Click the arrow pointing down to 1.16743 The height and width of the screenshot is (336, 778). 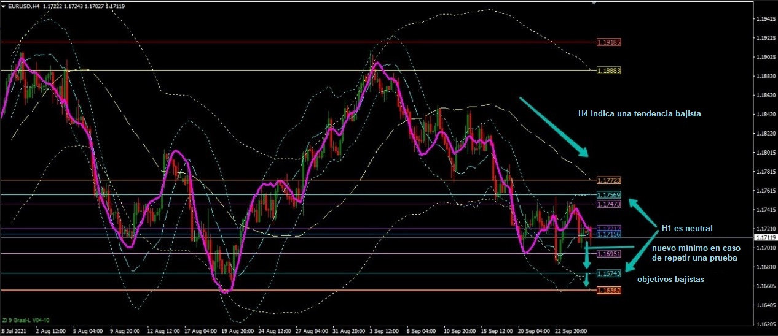(x=587, y=256)
